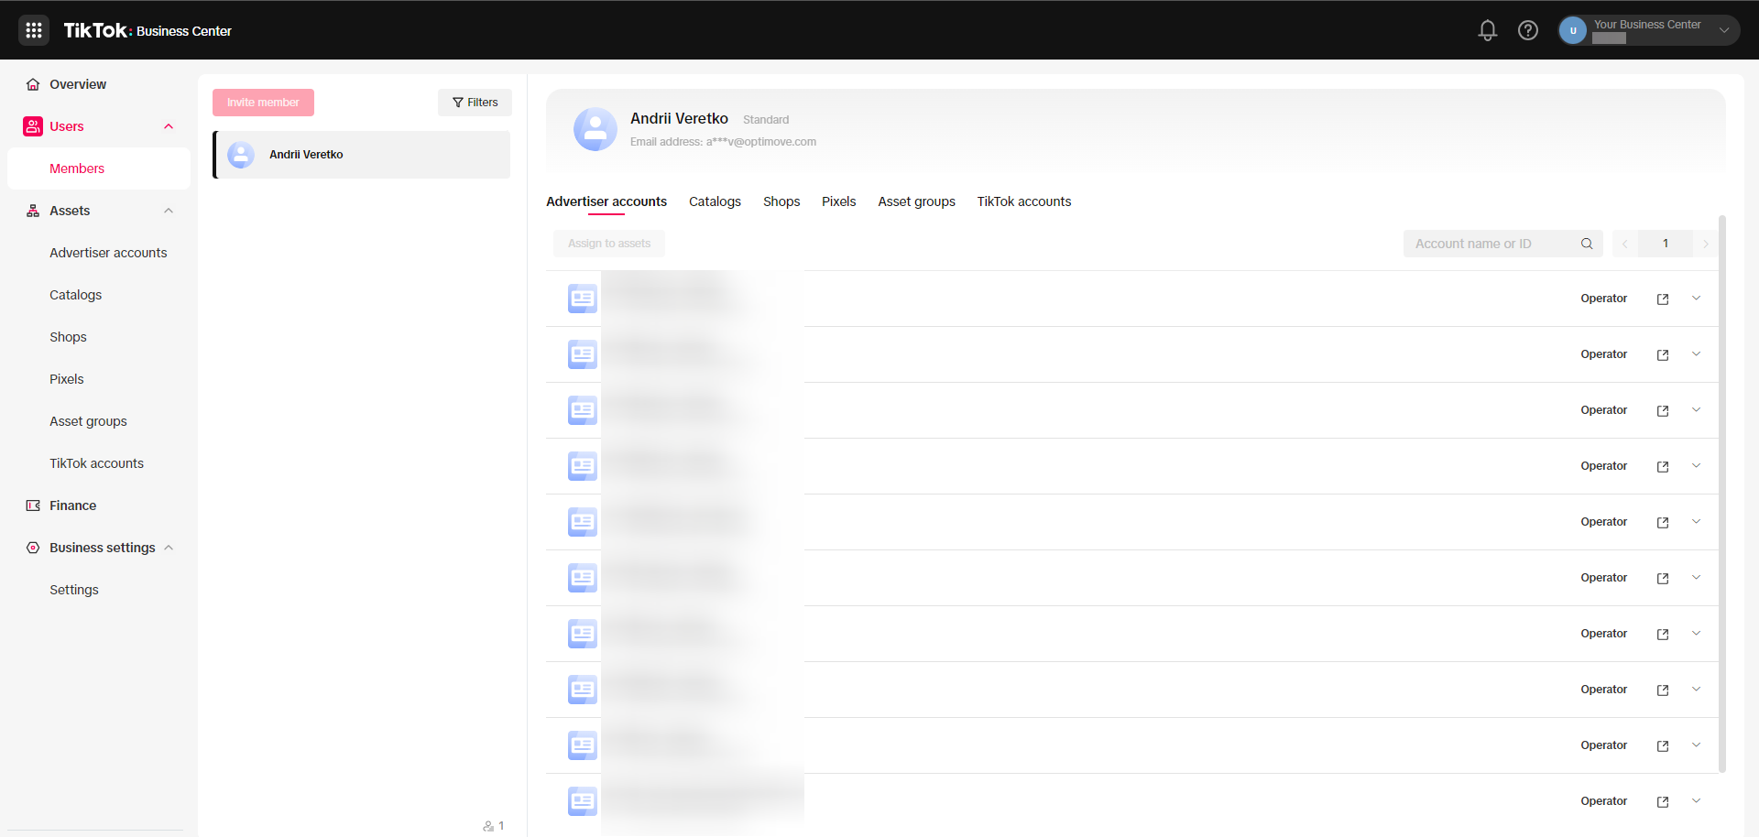The width and height of the screenshot is (1759, 837).
Task: Open the second account row's external link icon
Action: click(x=1663, y=355)
